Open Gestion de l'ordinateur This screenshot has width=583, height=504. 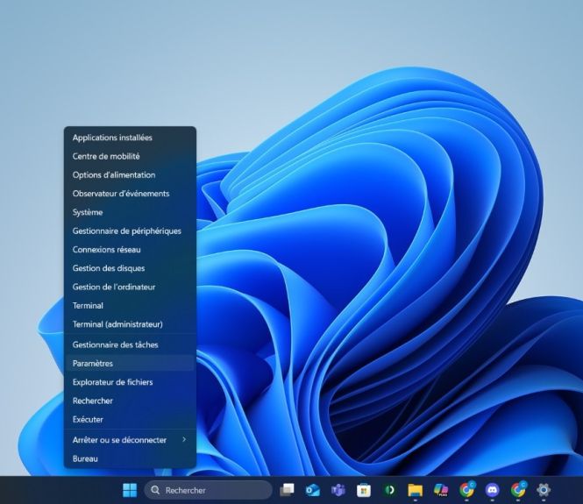(x=130, y=287)
